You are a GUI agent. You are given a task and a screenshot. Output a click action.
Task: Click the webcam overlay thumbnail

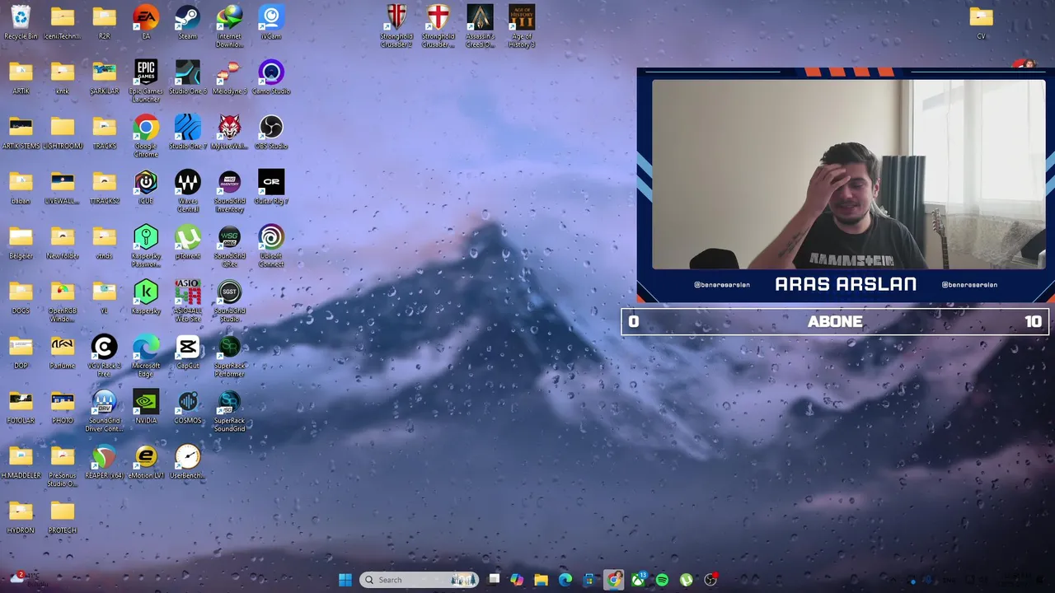point(848,175)
